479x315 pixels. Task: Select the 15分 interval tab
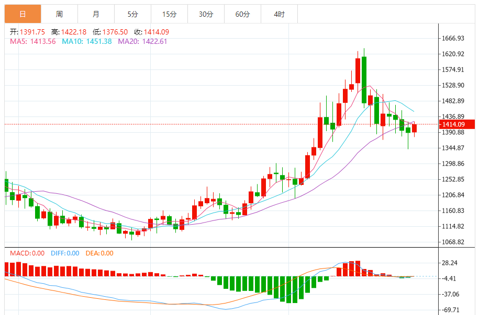(169, 14)
